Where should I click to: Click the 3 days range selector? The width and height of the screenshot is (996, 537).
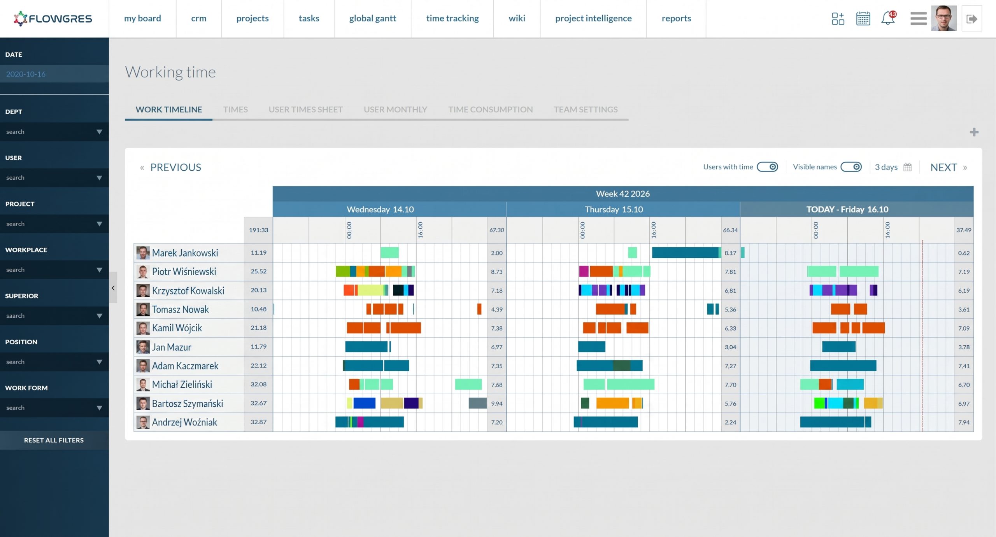tap(886, 167)
